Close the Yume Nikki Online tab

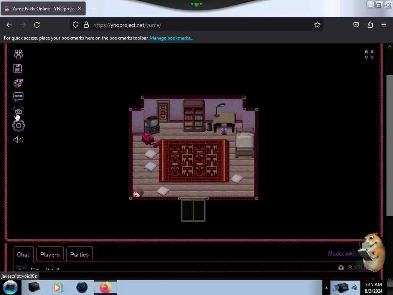tap(79, 8)
